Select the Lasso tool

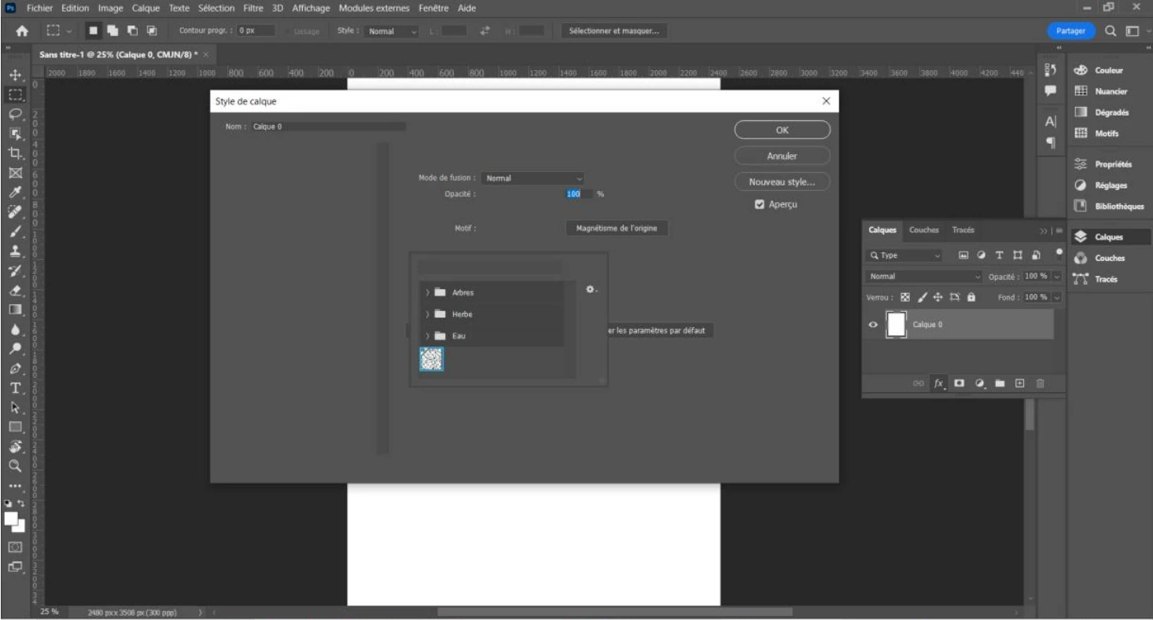click(x=15, y=114)
